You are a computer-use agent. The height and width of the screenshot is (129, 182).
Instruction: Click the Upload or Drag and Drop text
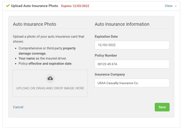[50, 88]
